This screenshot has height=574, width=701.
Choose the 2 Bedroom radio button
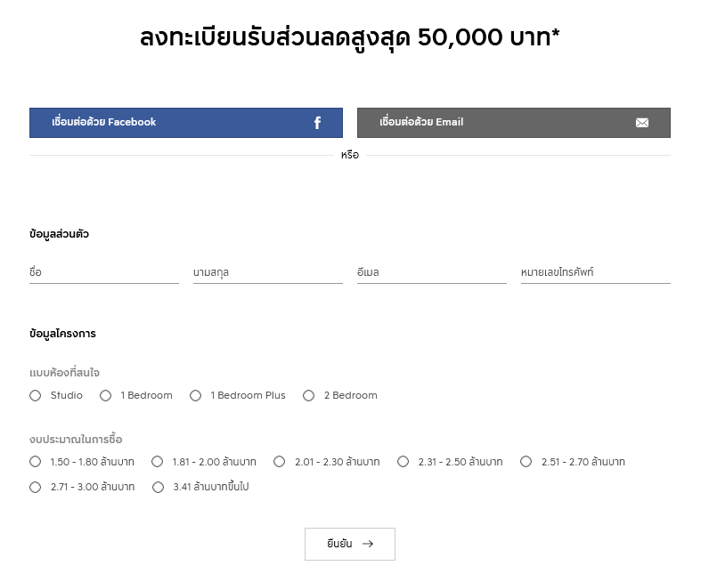(x=308, y=396)
